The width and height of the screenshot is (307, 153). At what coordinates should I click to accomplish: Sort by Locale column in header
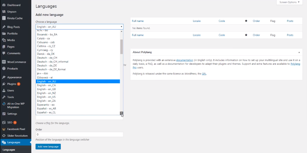point(197,21)
